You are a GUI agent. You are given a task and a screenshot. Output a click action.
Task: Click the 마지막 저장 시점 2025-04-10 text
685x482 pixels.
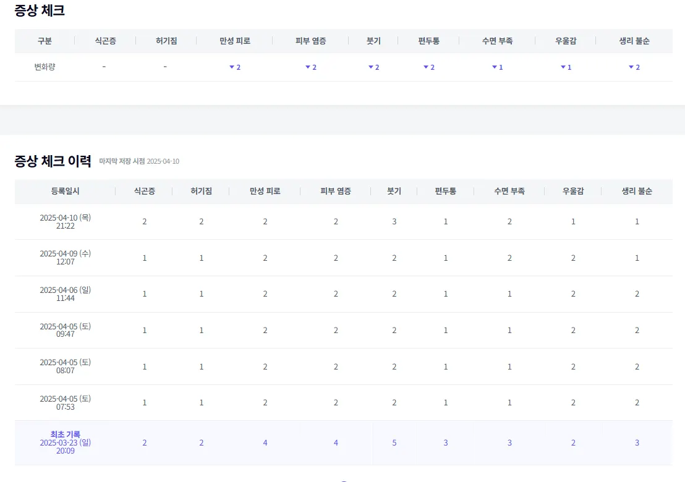tap(139, 161)
